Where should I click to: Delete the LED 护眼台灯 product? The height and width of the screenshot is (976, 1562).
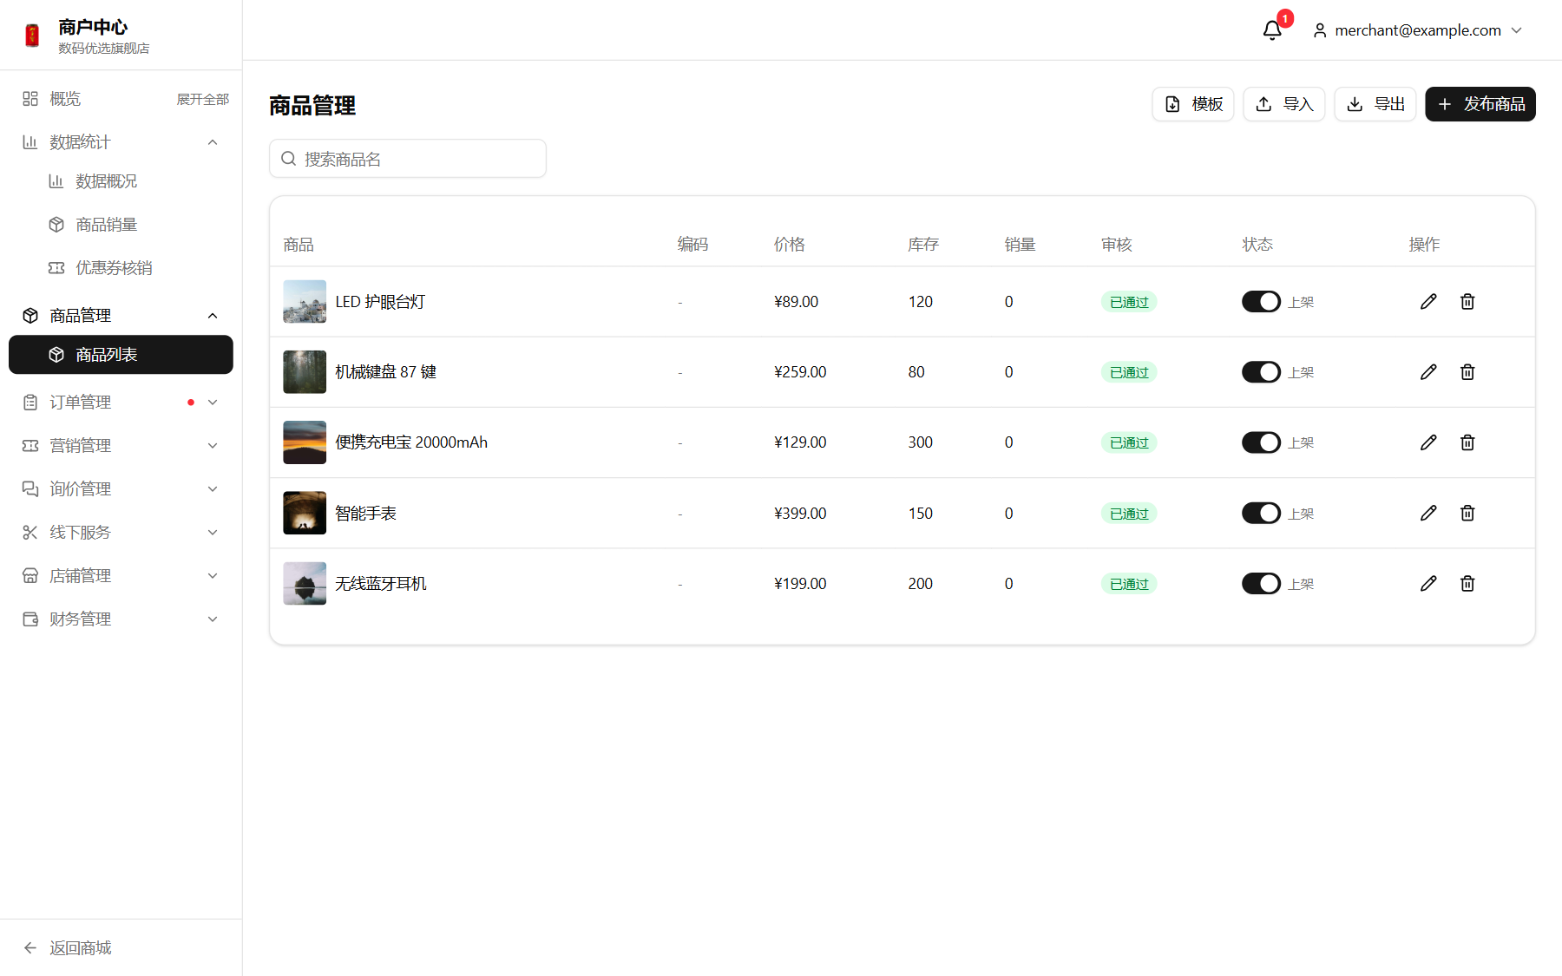point(1467,302)
